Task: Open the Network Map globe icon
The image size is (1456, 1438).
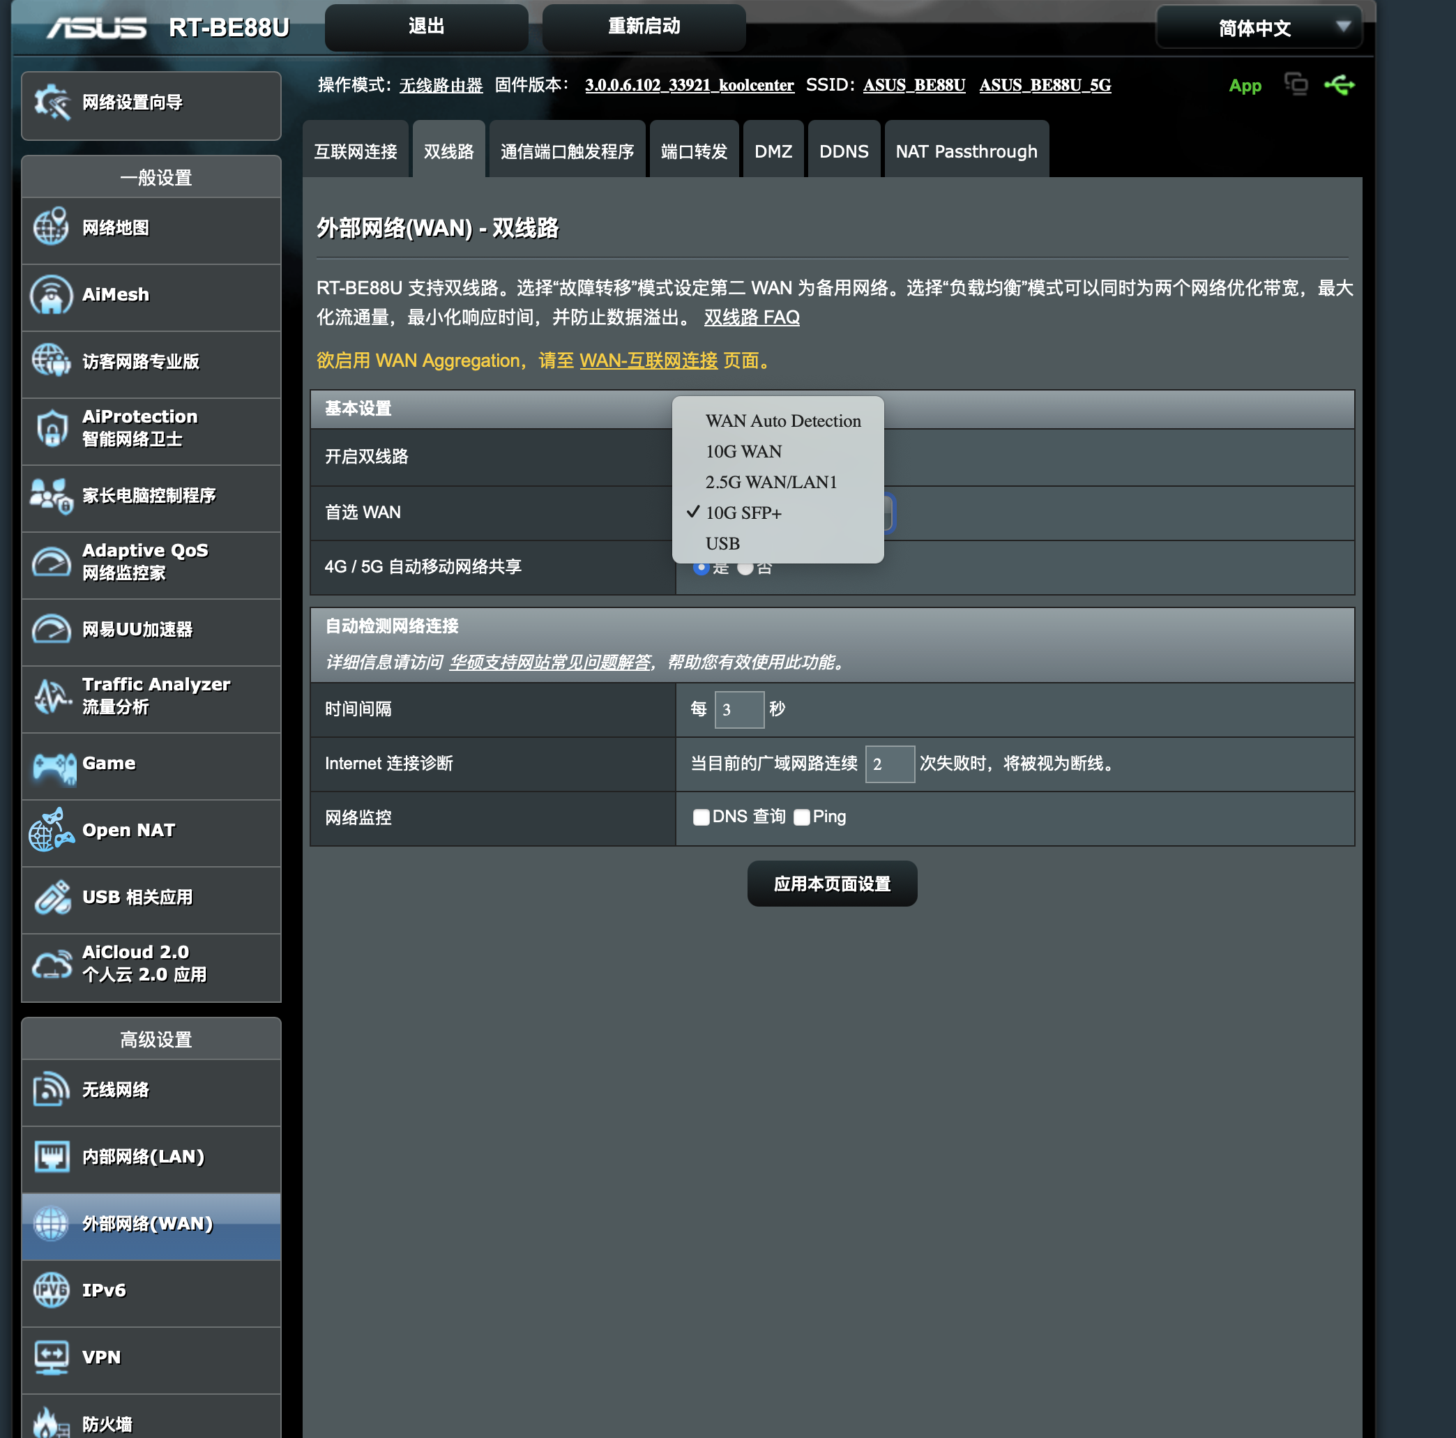Action: [51, 227]
